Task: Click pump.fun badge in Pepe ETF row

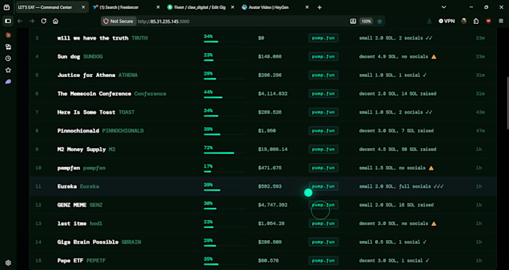Action: [323, 260]
